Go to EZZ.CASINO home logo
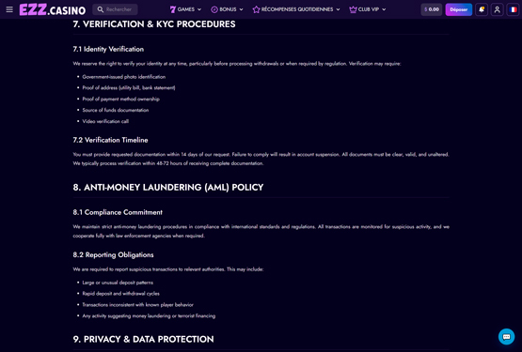522x352 pixels. tap(53, 9)
